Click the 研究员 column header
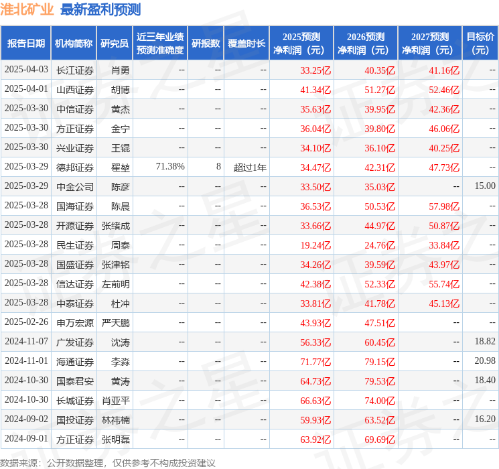This screenshot has height=469, width=499. pos(115,44)
